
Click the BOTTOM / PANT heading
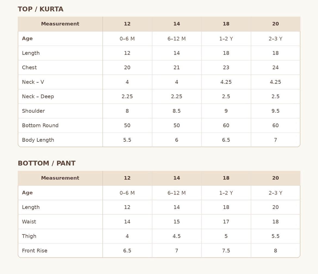tap(47, 163)
